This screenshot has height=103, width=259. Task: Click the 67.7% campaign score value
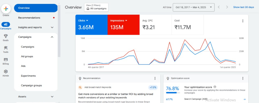tap(169, 99)
